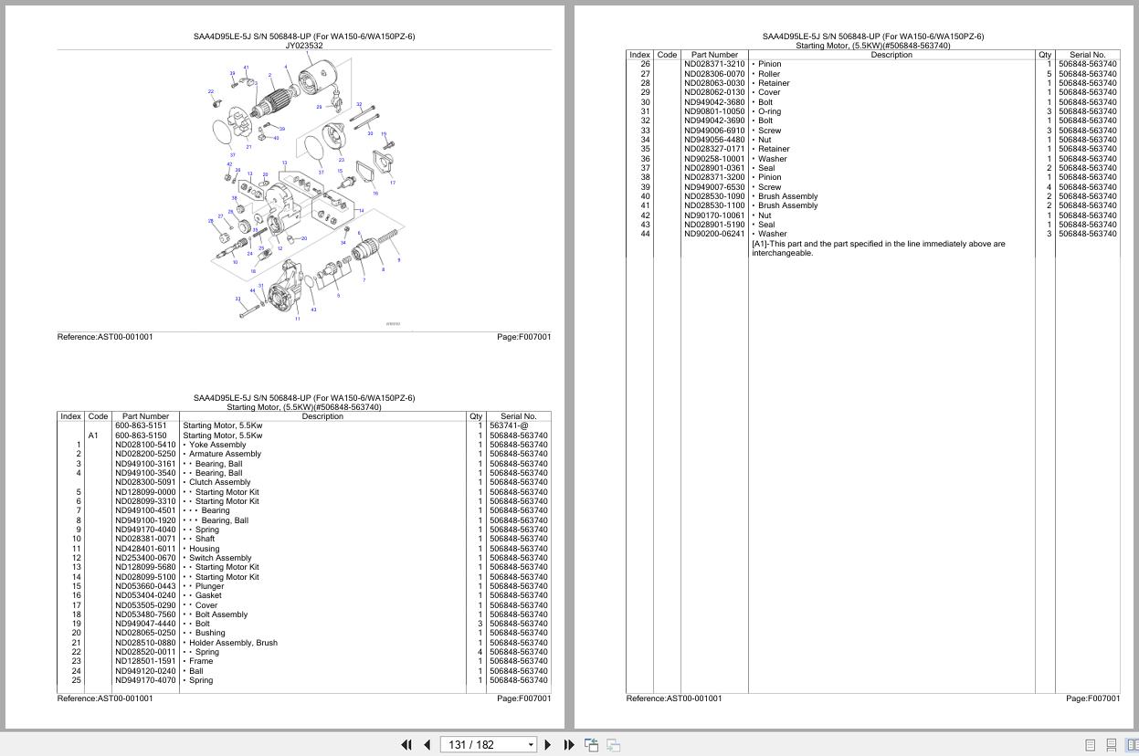The width and height of the screenshot is (1139, 756).
Task: Click 'Page:F007001' under the diagram
Action: coord(523,337)
